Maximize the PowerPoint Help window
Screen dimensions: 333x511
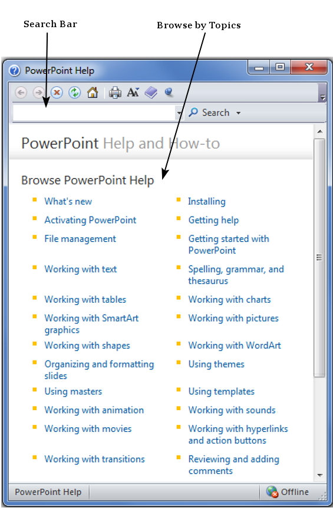click(x=280, y=67)
